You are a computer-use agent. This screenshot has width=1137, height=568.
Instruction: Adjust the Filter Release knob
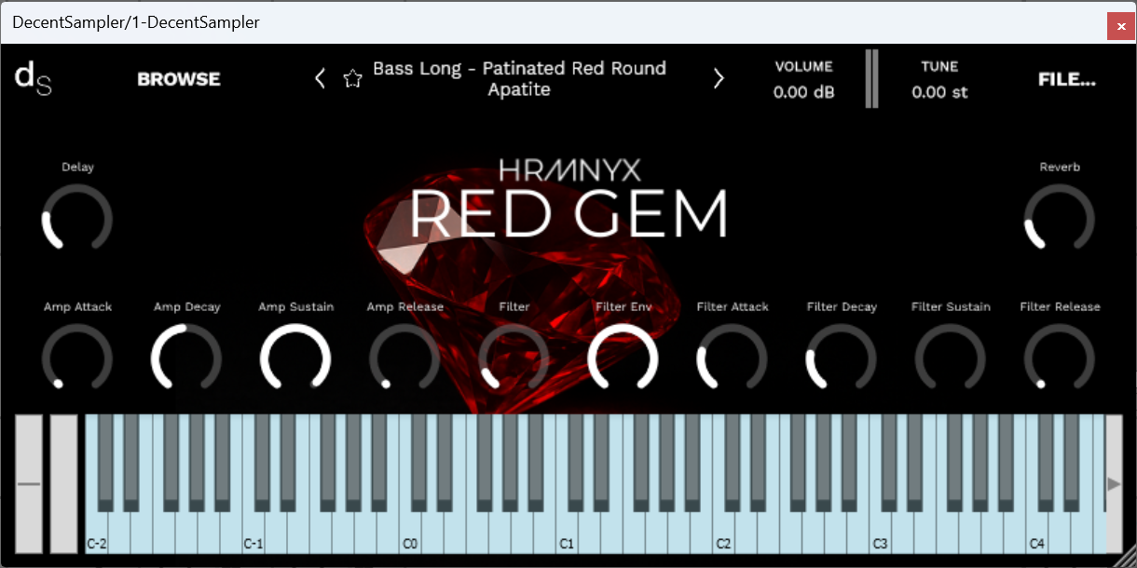click(x=1060, y=359)
